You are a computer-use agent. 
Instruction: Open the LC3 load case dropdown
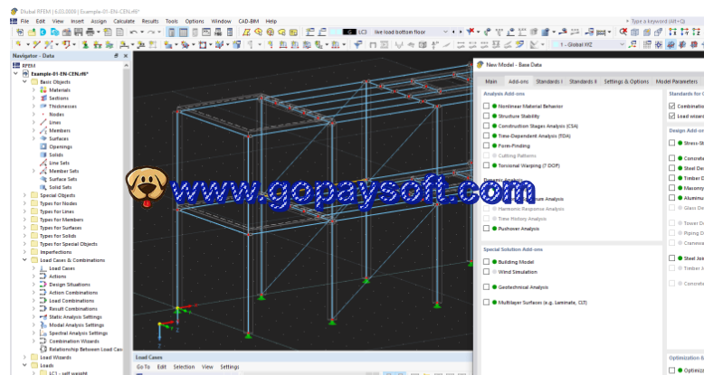coord(445,32)
